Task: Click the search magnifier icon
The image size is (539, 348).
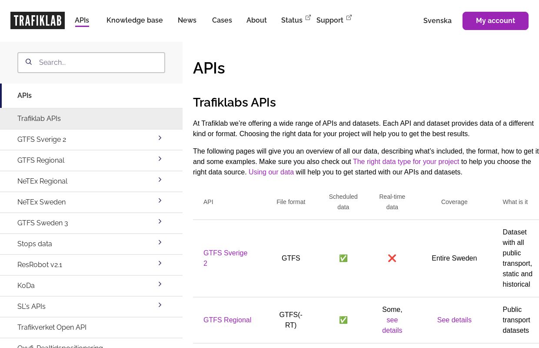Action: coord(29,62)
